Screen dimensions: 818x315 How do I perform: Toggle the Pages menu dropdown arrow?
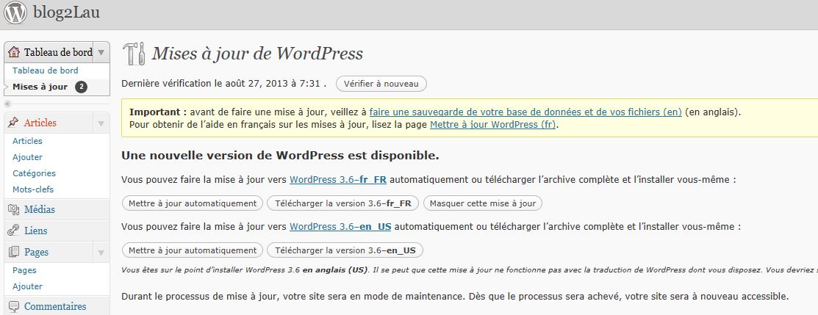coord(101,253)
